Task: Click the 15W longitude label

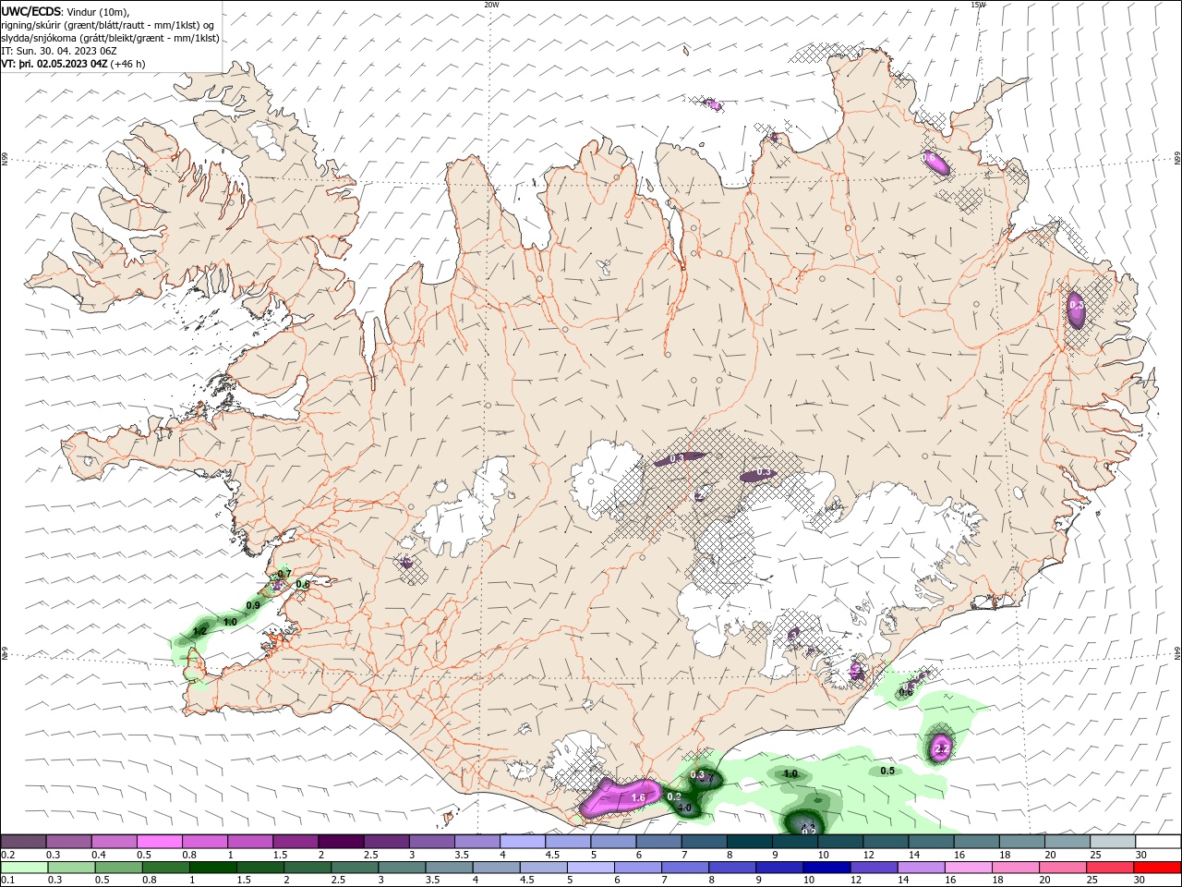Action: 978,5
